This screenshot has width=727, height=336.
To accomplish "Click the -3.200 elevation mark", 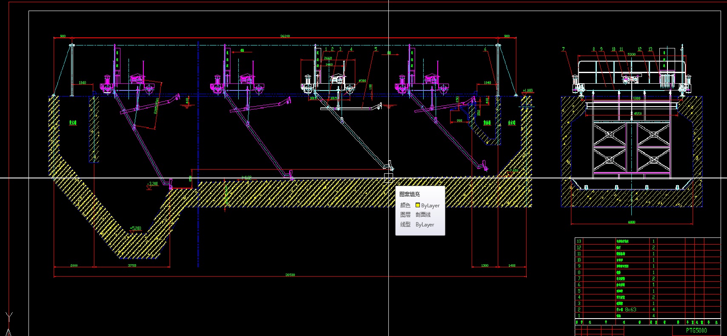I will (152, 184).
